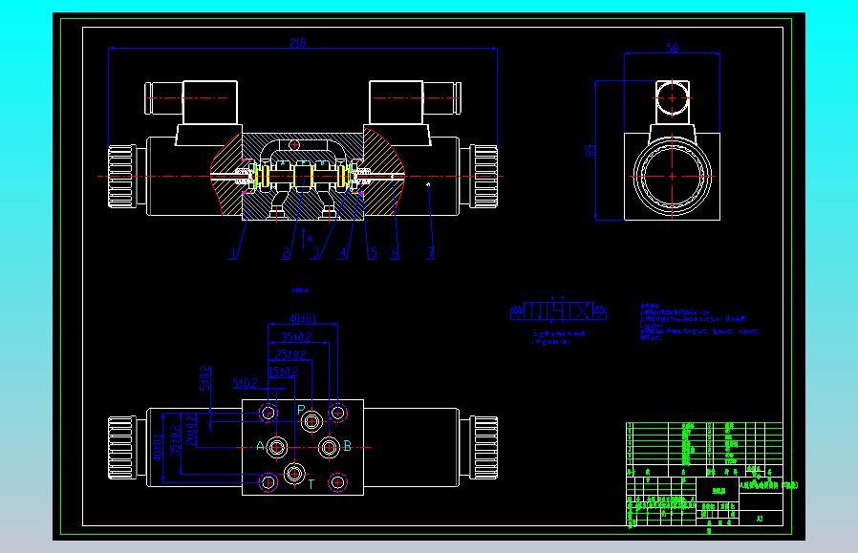The width and height of the screenshot is (858, 553).
Task: Click the port label A beside the hole
Action: (261, 446)
